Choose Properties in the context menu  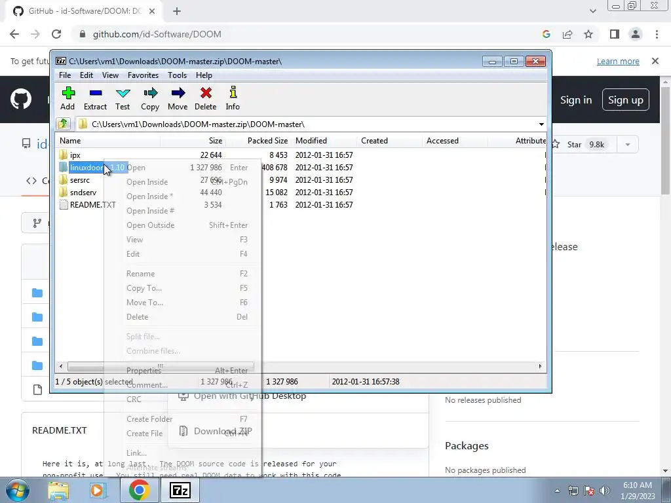pyautogui.click(x=183, y=371)
